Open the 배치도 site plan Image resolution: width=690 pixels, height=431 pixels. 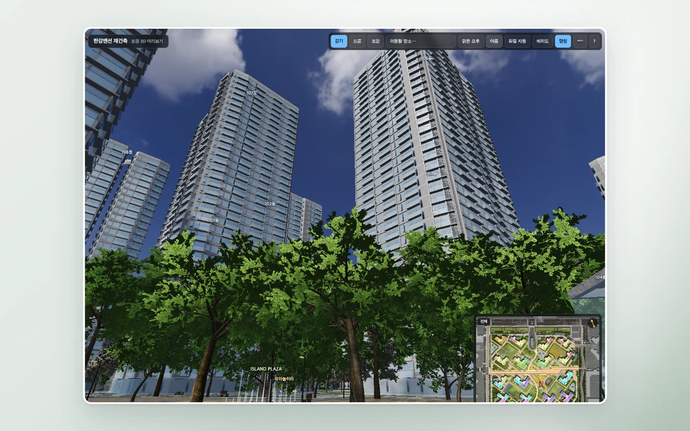543,41
